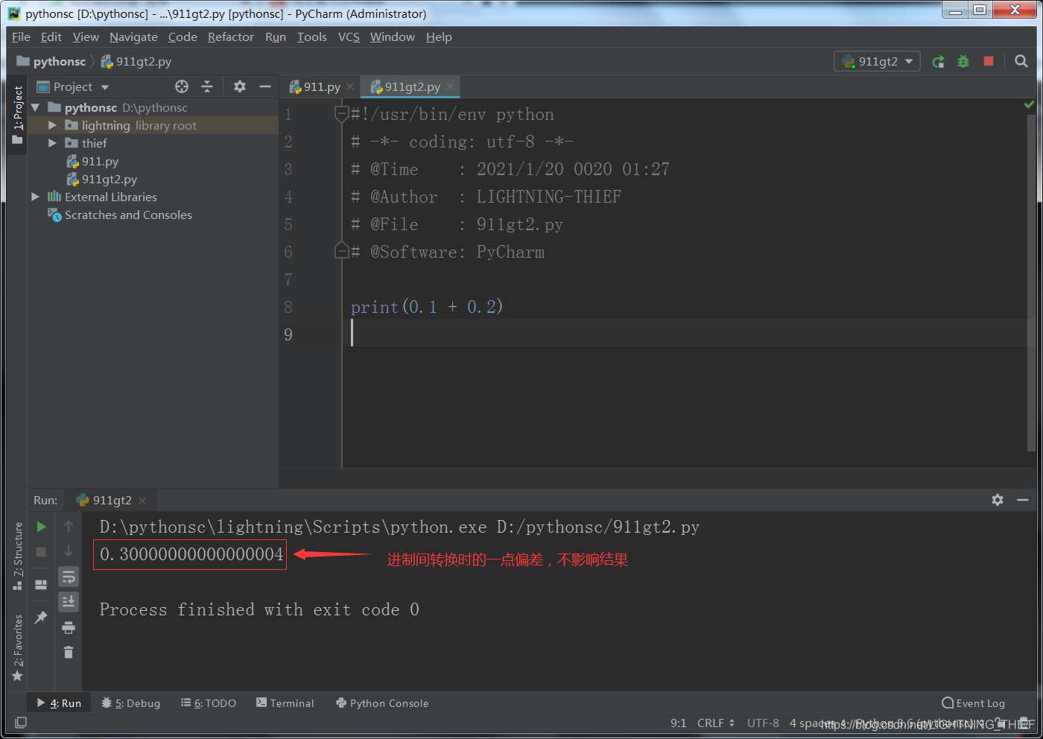Click the locate/scroll from source target icon
Screen dimensions: 1043x739
coord(182,86)
